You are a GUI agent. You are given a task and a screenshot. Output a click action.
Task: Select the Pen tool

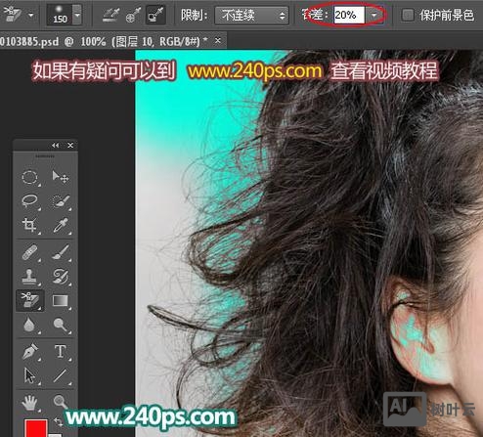click(29, 352)
